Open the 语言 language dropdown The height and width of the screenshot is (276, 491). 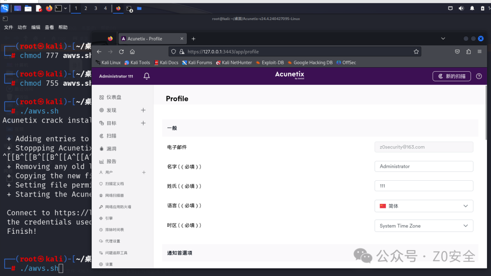[424, 206]
